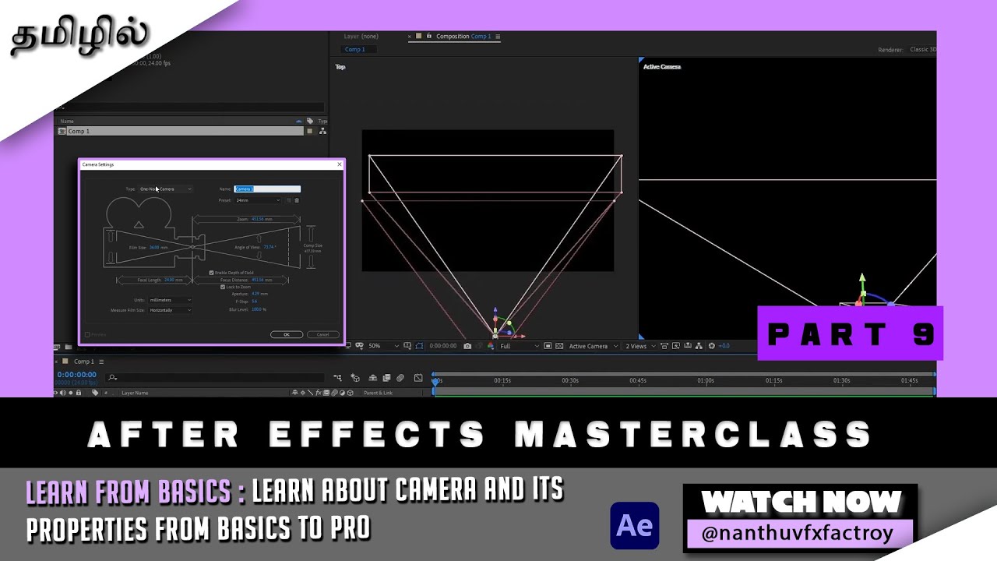Open Measure Film Size dropdown

point(170,310)
